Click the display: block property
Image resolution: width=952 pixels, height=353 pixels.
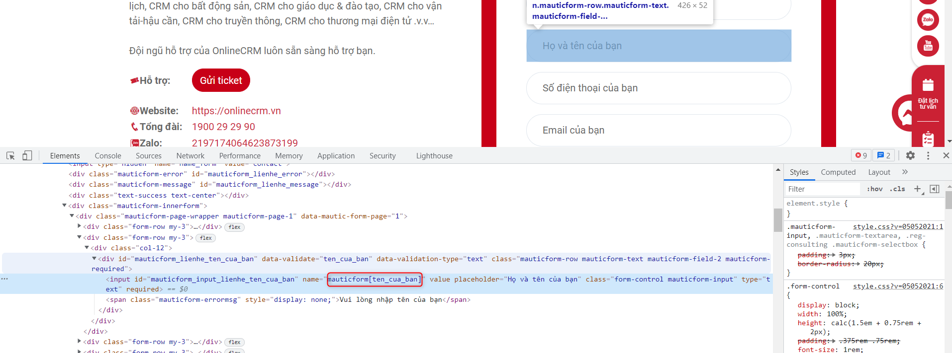tap(828, 305)
